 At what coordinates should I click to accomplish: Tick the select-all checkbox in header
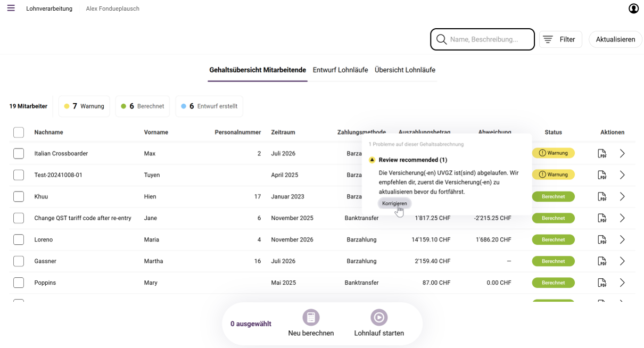click(19, 132)
